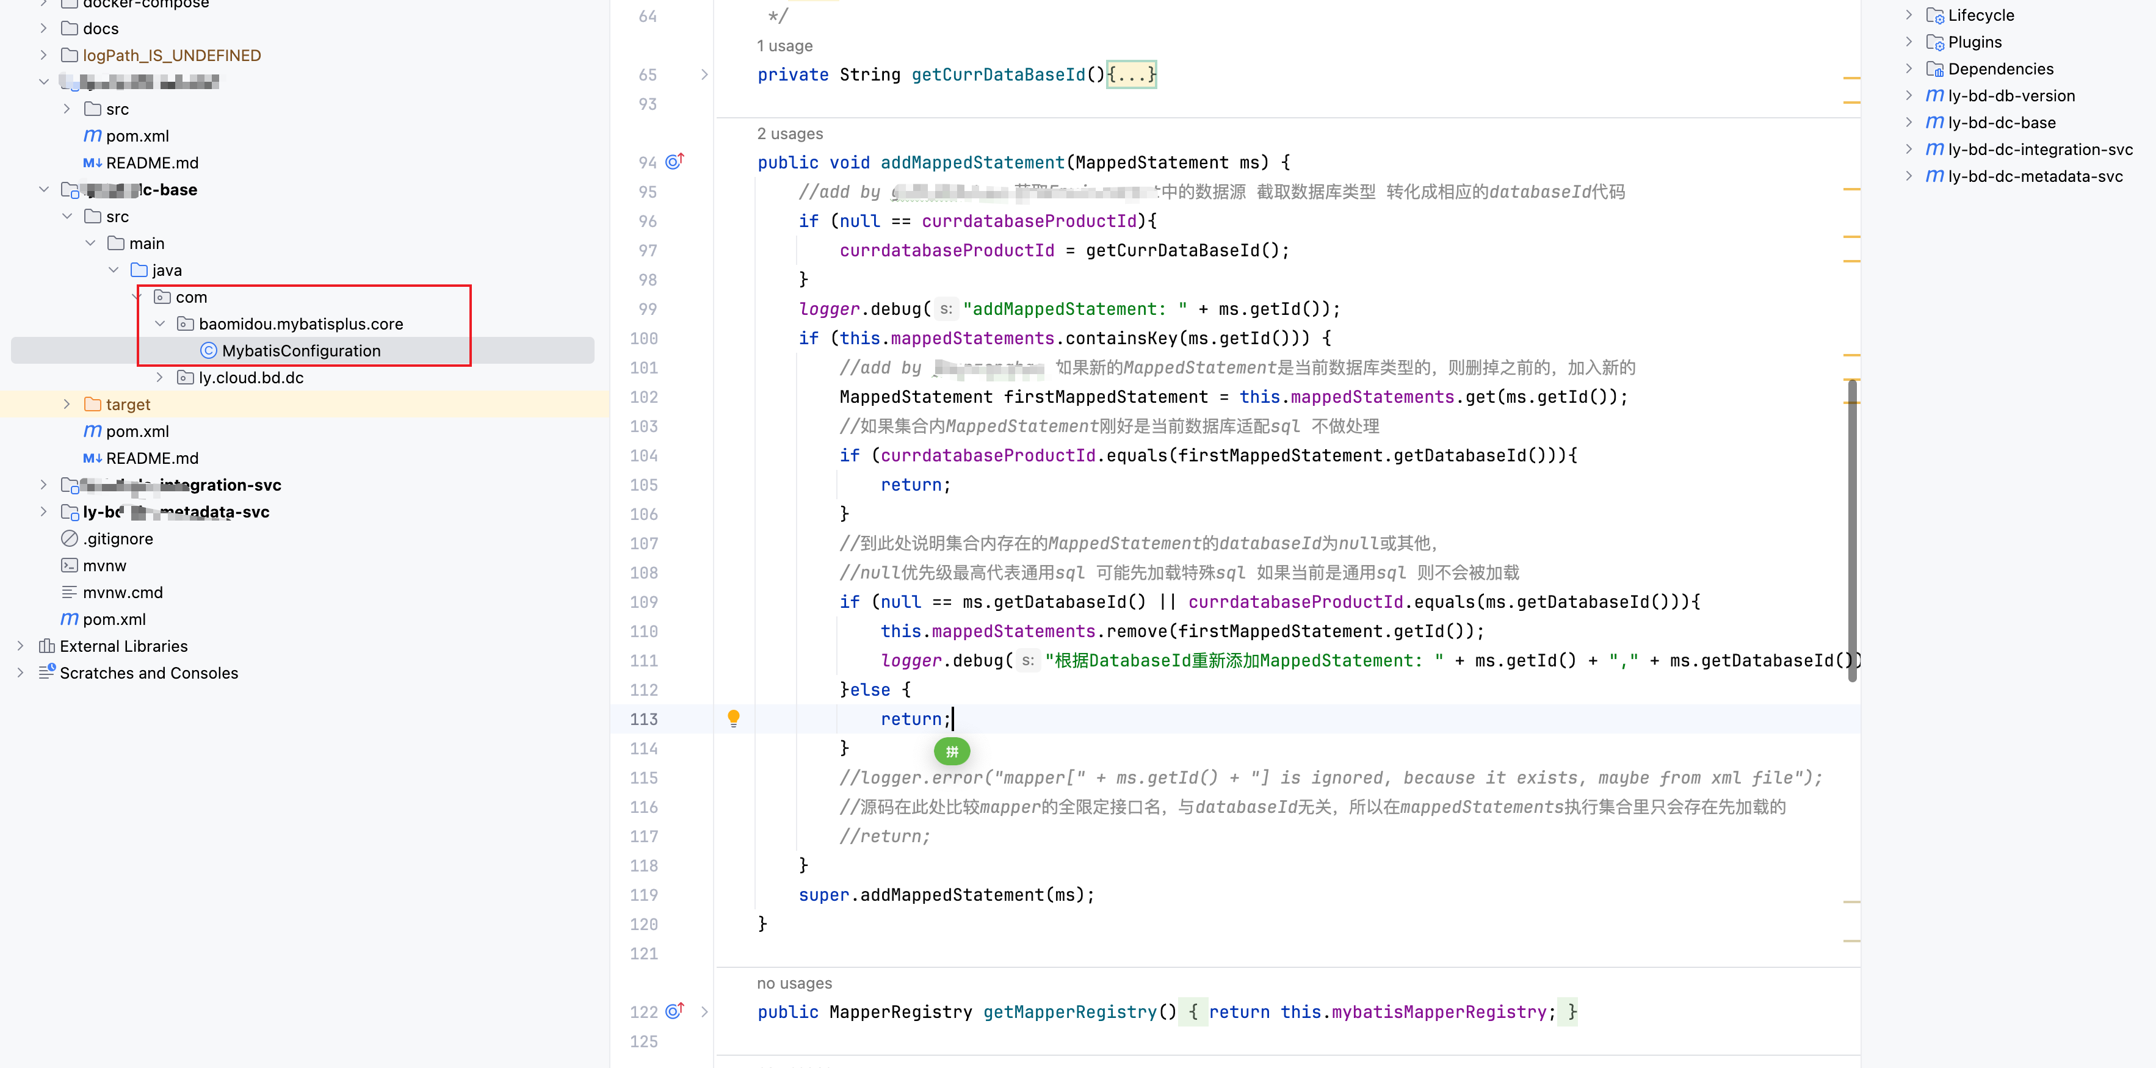Expand the ly.cloud.bd.dc package

[x=160, y=378]
